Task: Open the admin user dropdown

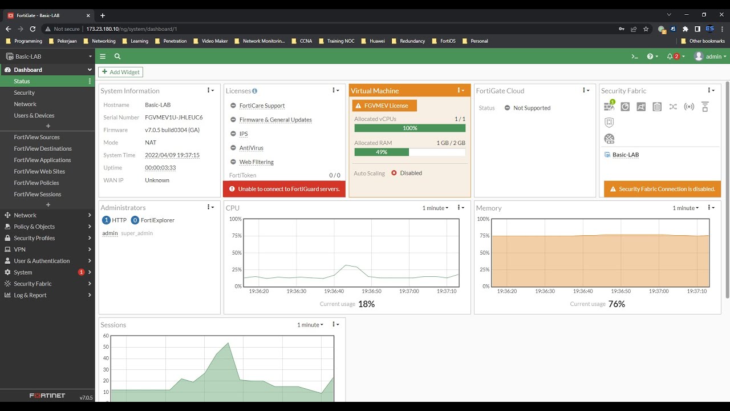Action: (711, 57)
